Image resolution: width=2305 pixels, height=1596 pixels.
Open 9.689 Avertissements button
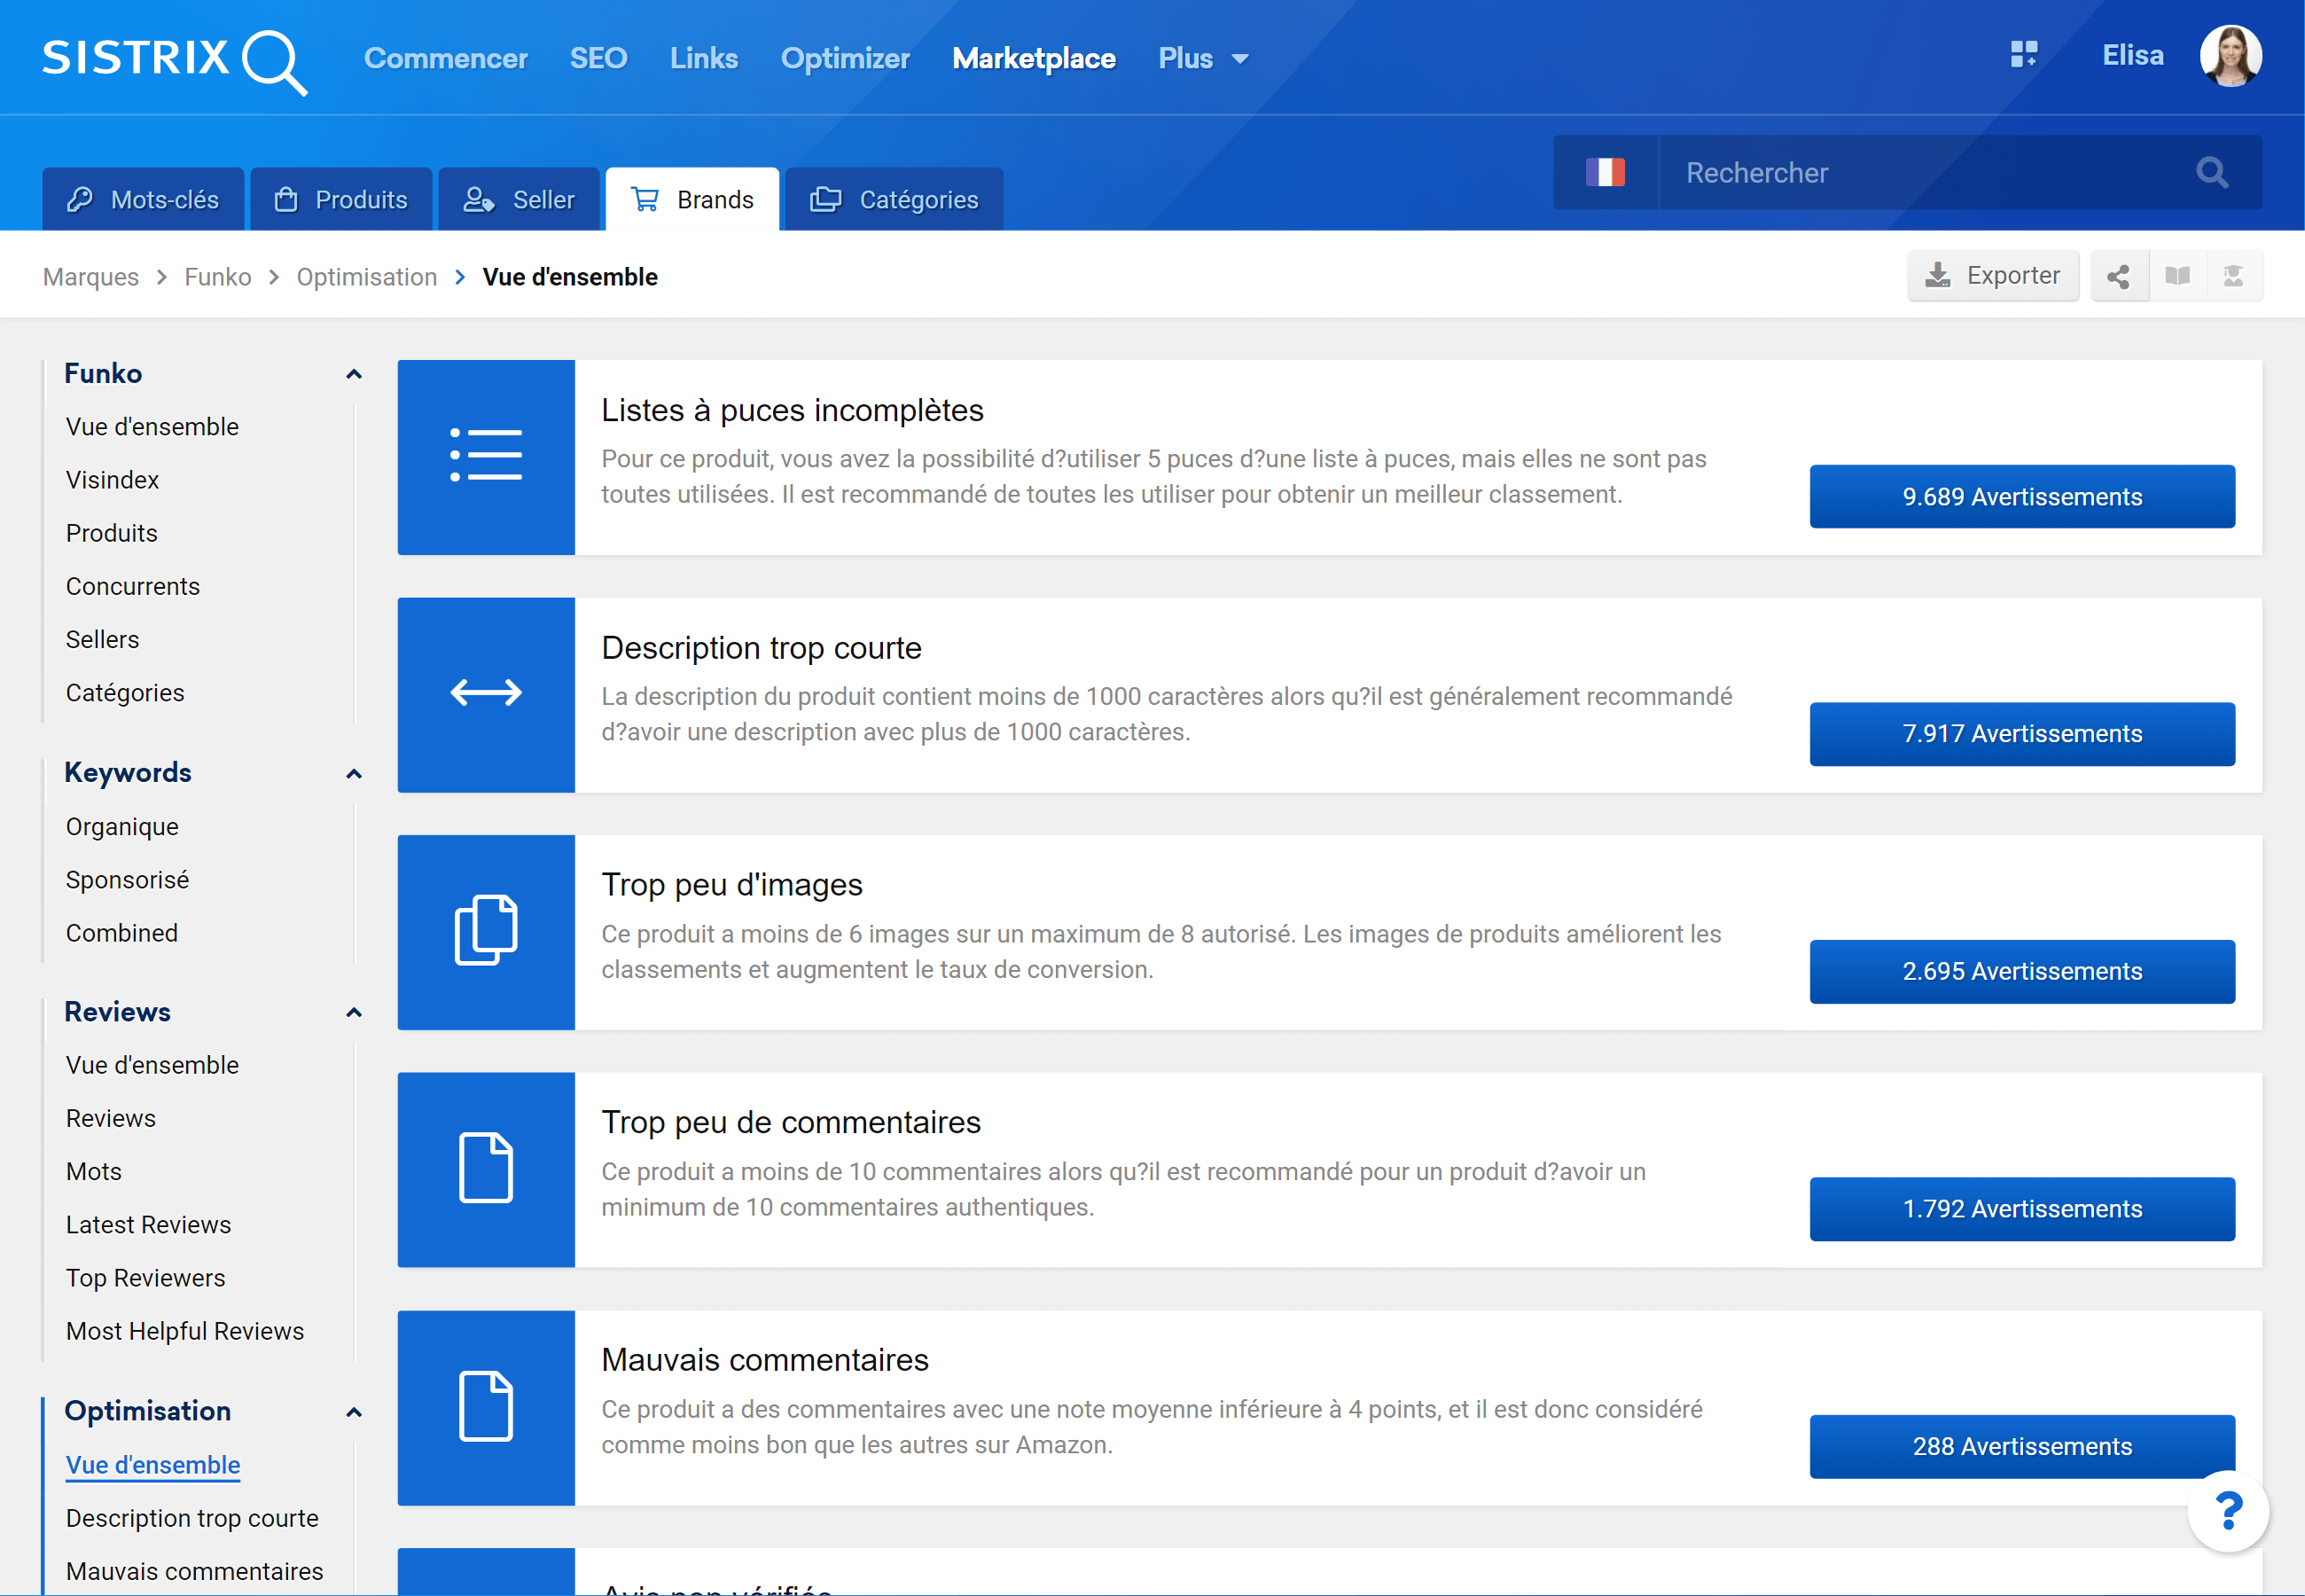[x=2022, y=497]
